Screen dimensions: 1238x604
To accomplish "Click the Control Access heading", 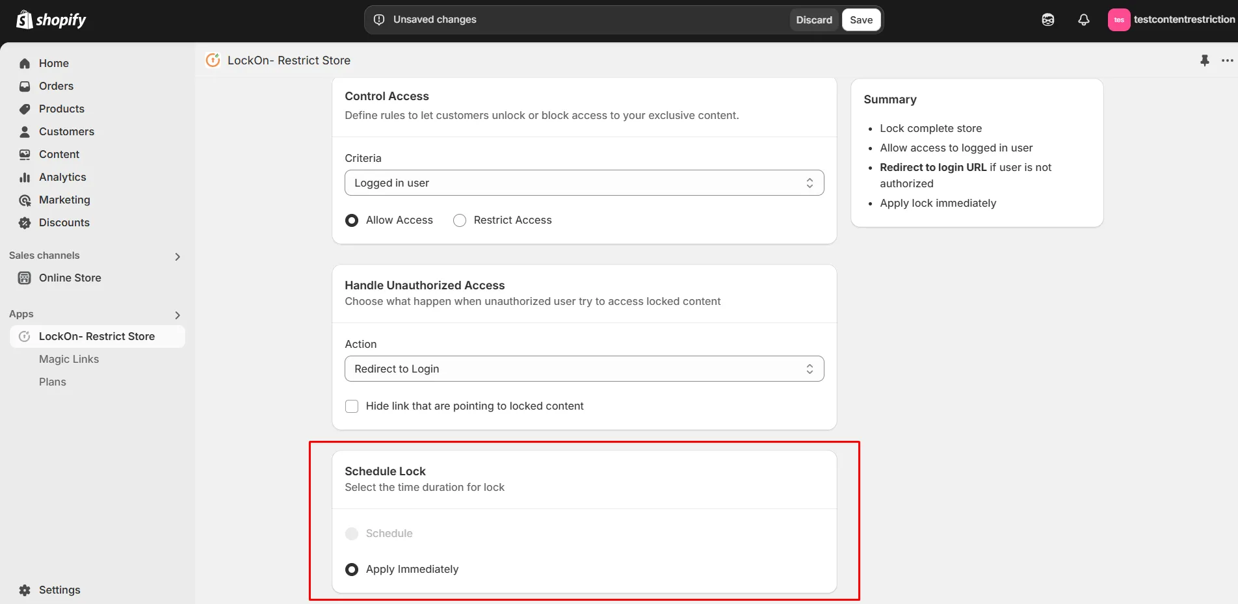I will 386,96.
